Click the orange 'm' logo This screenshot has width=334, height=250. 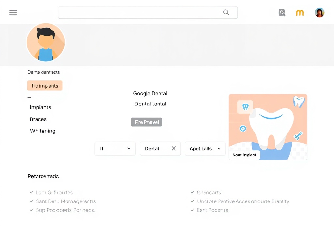(x=300, y=12)
